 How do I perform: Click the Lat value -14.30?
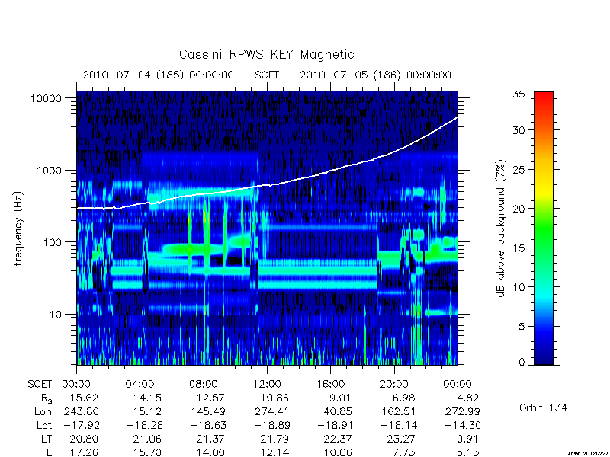[463, 426]
